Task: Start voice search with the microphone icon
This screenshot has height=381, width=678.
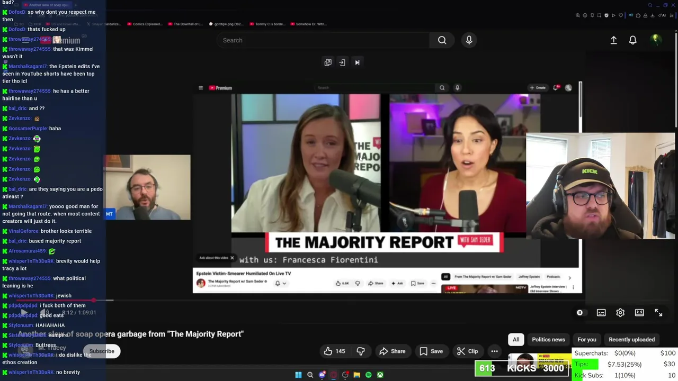Action: (469, 40)
